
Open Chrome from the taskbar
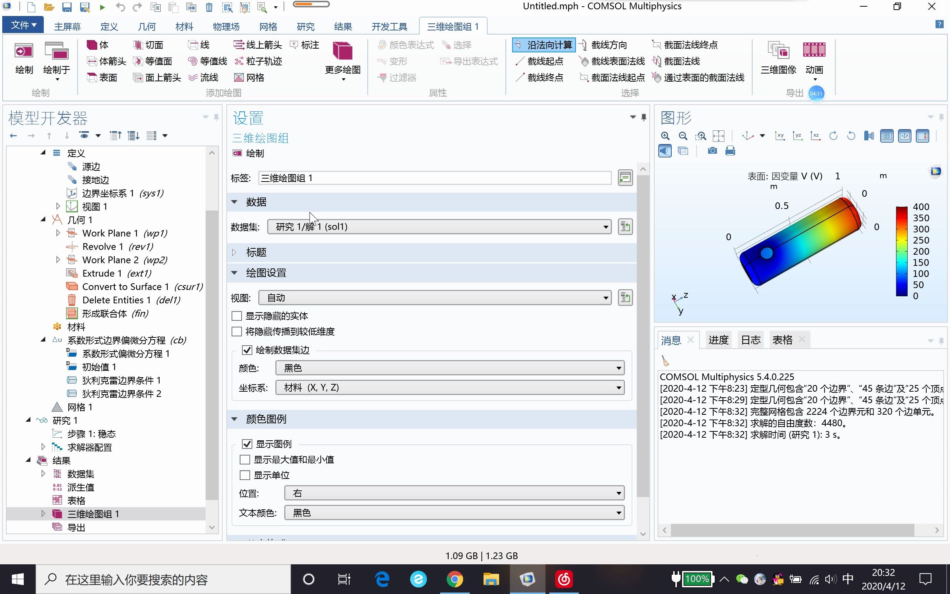point(455,579)
